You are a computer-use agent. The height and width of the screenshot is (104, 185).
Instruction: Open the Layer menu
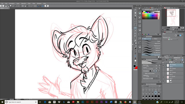[x=18, y=3]
